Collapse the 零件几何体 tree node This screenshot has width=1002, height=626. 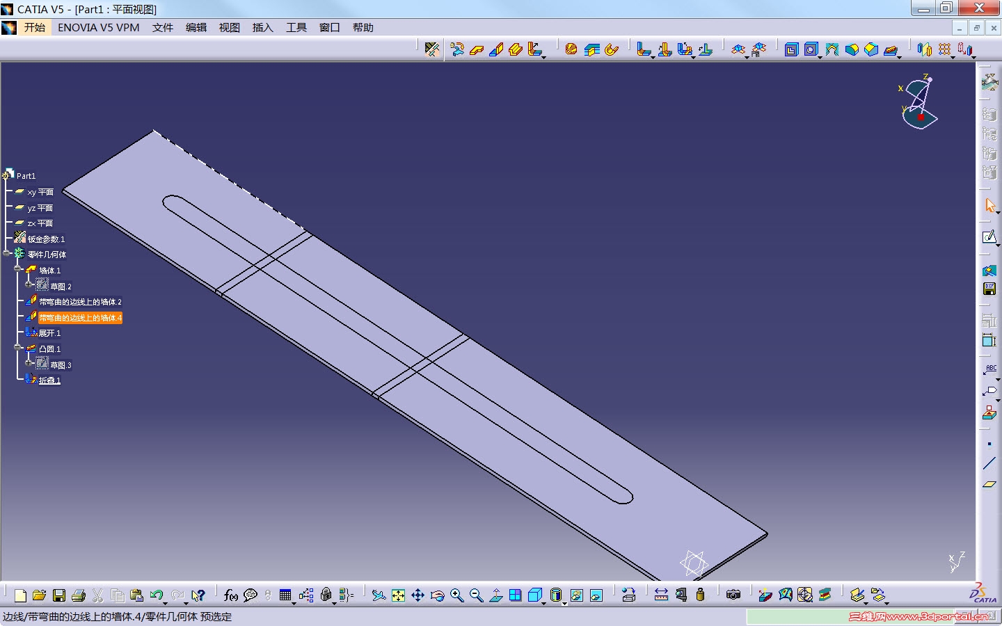(7, 253)
